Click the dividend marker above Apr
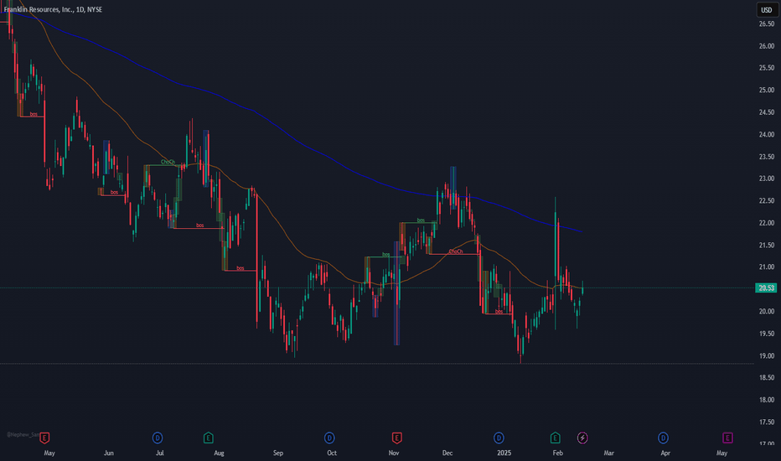The image size is (781, 461). [x=663, y=438]
